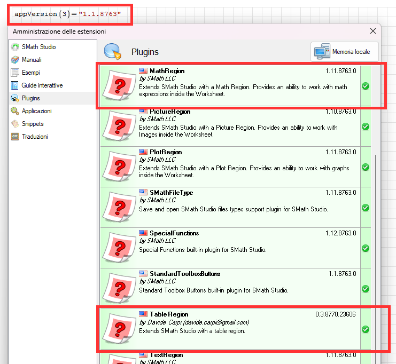Screen dimensions: 396x364
Task: Click the SMath Studio sidebar icon
Action: coord(15,47)
